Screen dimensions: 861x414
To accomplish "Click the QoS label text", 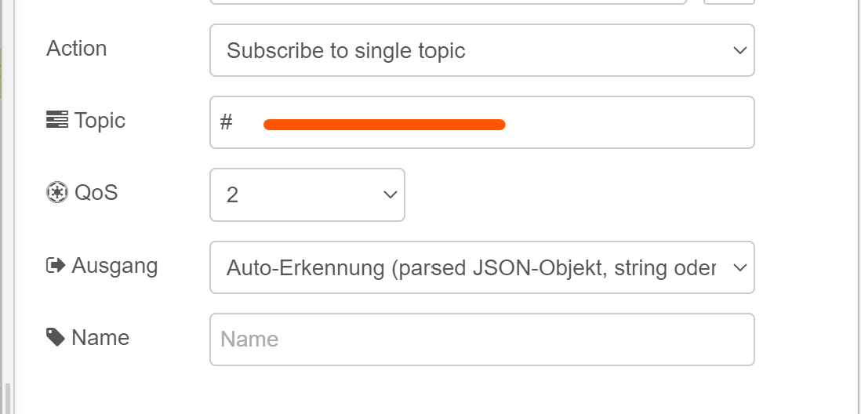I will pos(96,193).
